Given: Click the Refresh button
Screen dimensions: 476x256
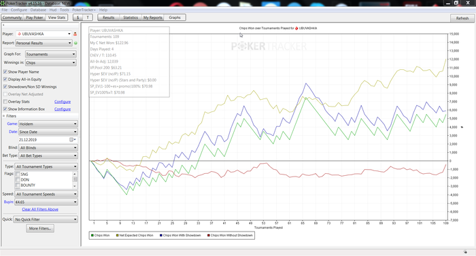Looking at the screenshot, I should point(462,18).
